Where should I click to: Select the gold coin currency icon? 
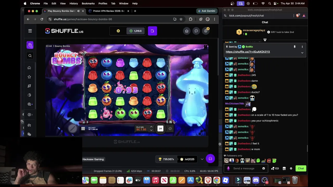[x=118, y=31]
